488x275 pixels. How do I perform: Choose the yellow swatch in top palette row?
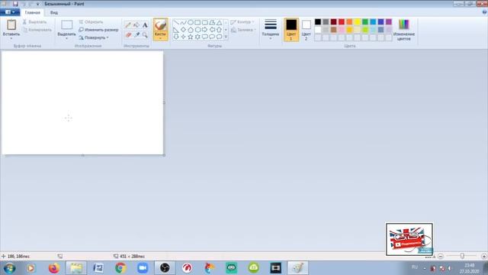(358, 21)
